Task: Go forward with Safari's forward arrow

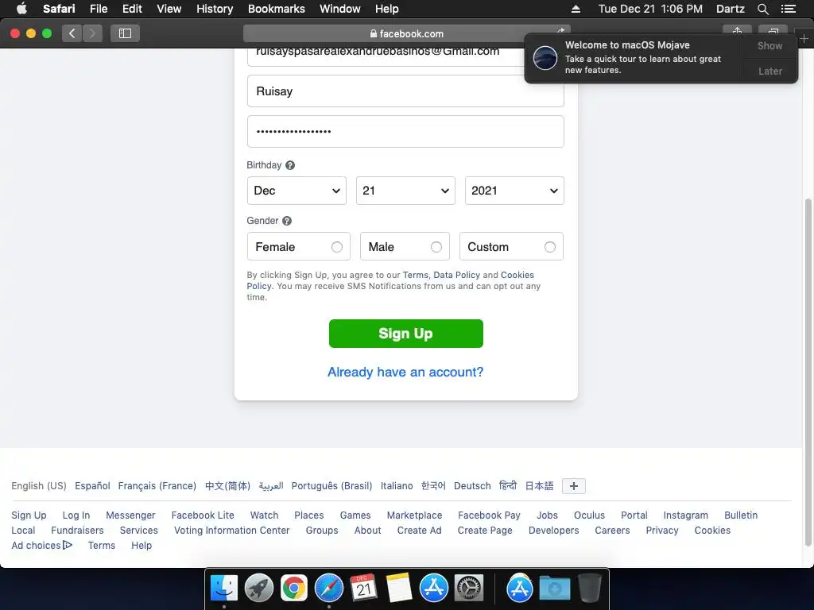Action: (x=92, y=33)
